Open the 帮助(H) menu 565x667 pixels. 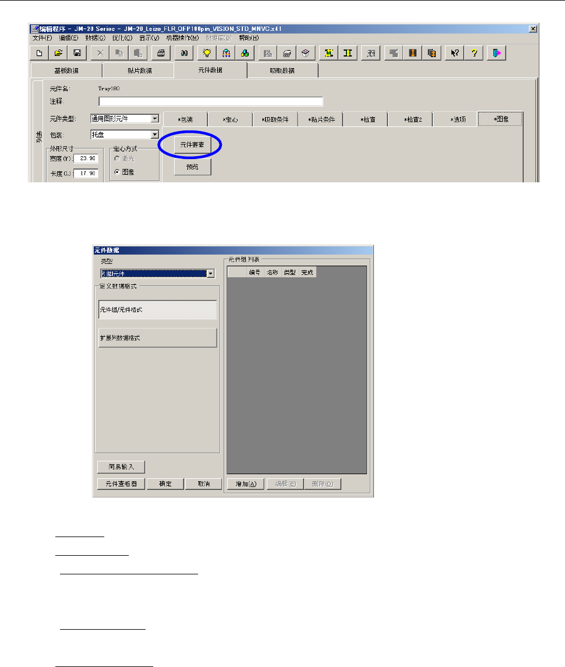point(249,38)
